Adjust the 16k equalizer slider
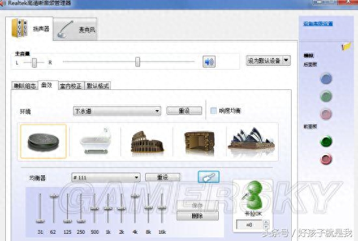This screenshot has height=241, width=358. tap(162, 207)
